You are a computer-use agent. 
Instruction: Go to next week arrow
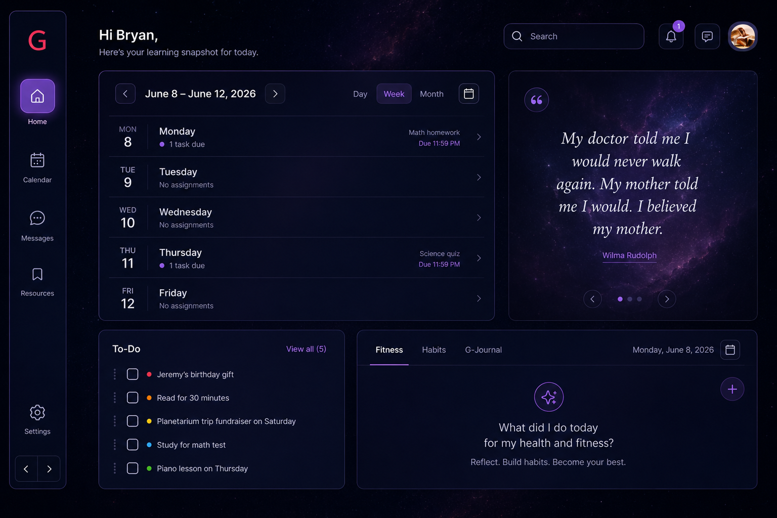(x=275, y=94)
